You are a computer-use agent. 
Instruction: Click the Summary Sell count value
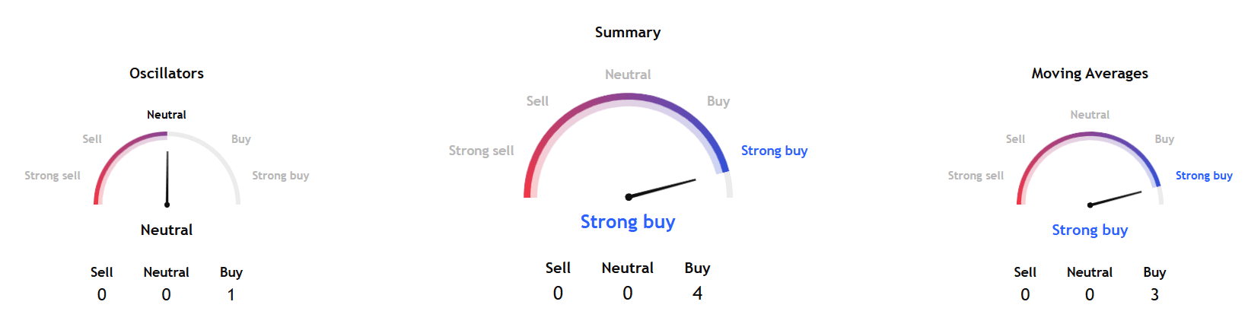(558, 294)
